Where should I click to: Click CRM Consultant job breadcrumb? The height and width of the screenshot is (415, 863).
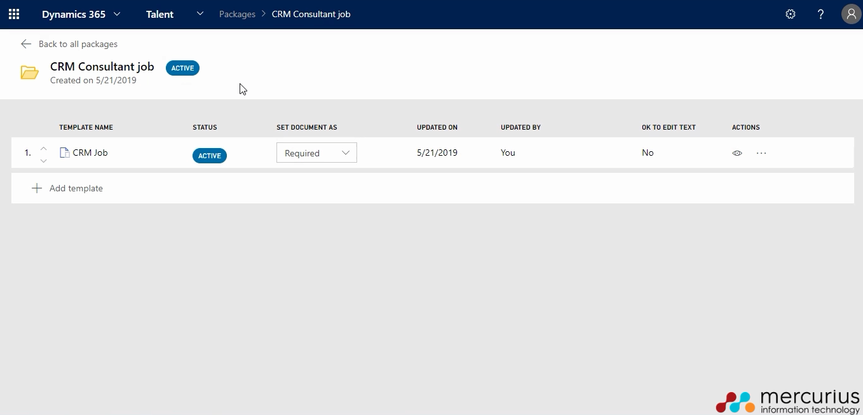[311, 14]
